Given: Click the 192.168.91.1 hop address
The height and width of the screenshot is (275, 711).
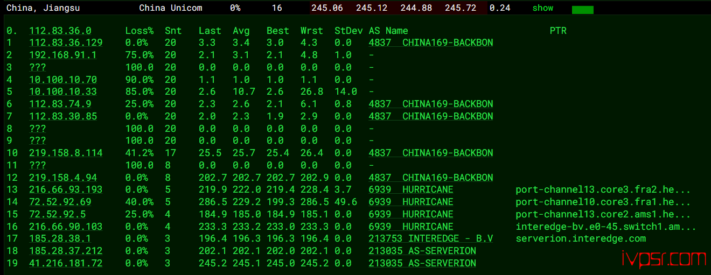Looking at the screenshot, I should pos(63,55).
